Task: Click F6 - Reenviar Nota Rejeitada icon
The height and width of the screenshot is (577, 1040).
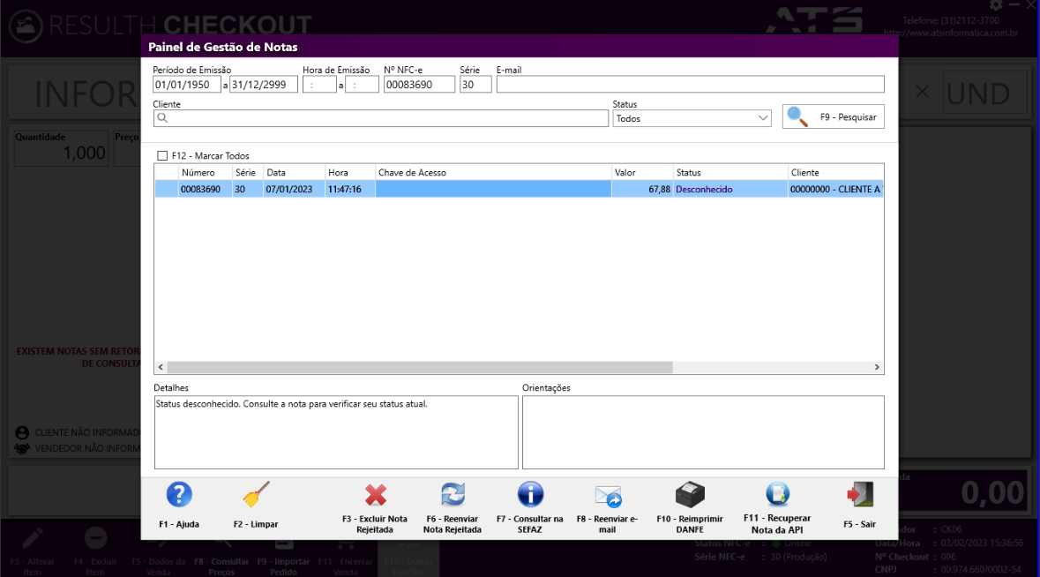Action: (453, 494)
